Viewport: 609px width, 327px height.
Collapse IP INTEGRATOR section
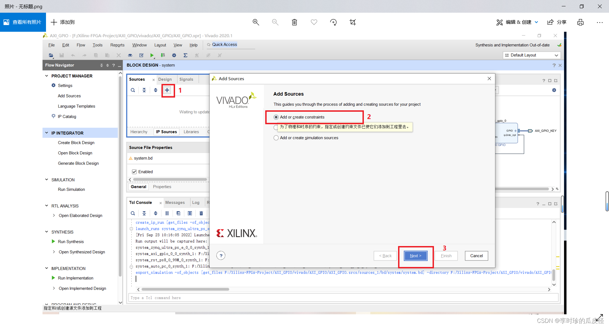point(47,133)
